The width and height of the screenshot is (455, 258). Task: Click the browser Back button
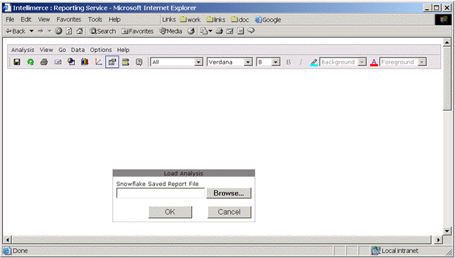click(16, 31)
